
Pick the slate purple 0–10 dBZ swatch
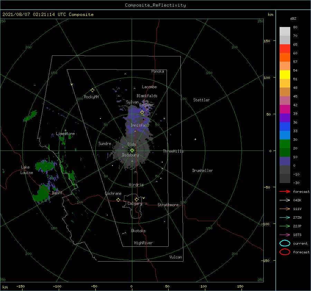pos(285,161)
